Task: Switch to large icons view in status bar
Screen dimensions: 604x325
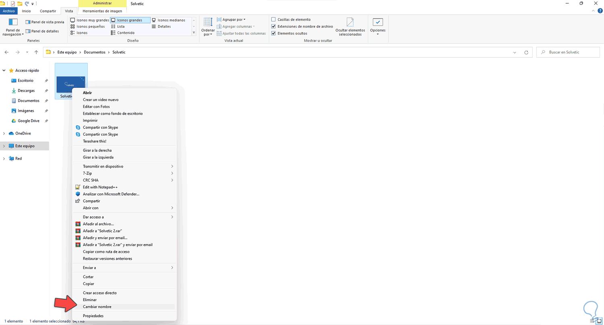Action: pyautogui.click(x=599, y=321)
